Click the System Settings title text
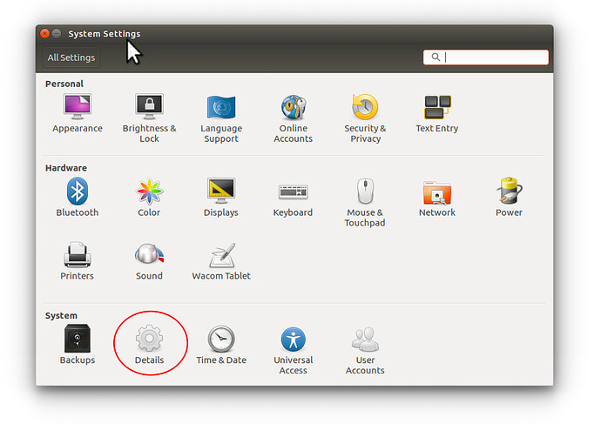This screenshot has height=424, width=601. [x=105, y=34]
